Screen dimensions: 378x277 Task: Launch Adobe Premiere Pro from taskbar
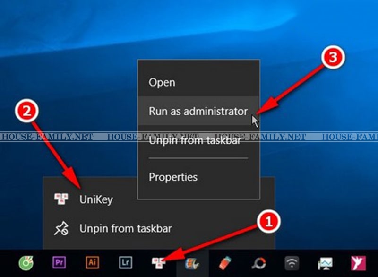pyautogui.click(x=59, y=262)
